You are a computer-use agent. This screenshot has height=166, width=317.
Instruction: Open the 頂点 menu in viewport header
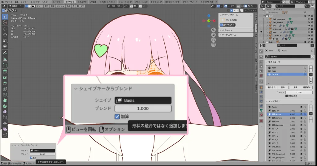[68, 6]
